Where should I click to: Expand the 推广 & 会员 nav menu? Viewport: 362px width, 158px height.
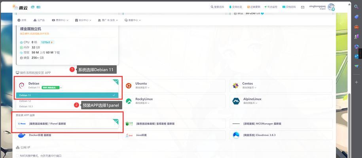[x=108, y=20]
